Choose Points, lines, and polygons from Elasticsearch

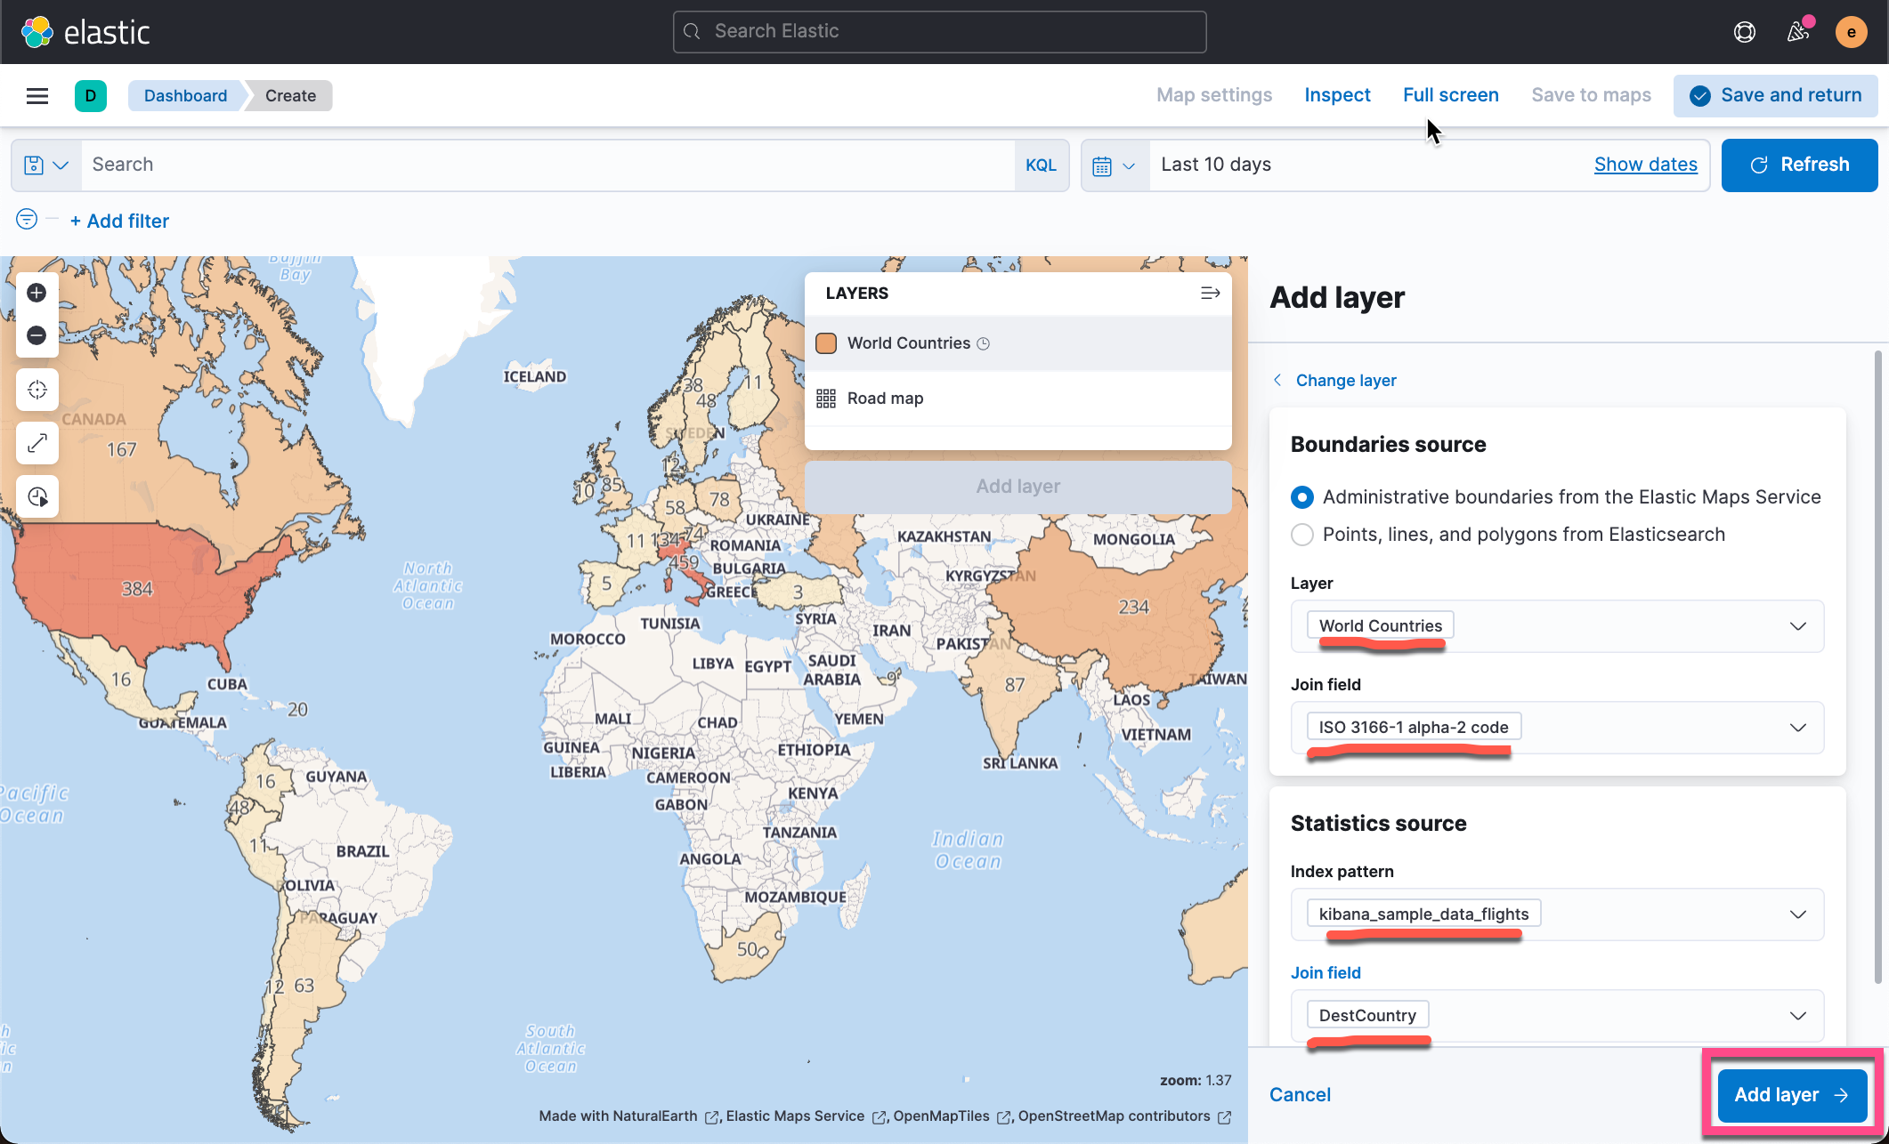click(1301, 535)
